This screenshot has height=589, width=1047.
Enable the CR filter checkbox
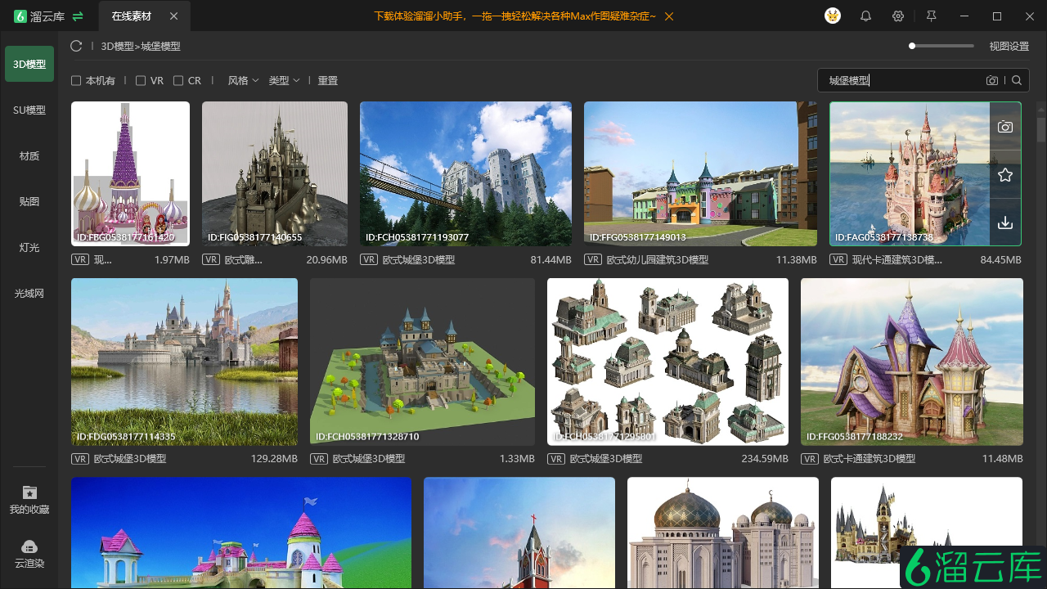pyautogui.click(x=178, y=80)
